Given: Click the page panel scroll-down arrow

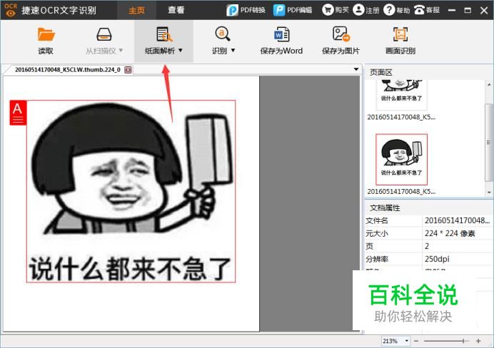Looking at the screenshot, I should click(489, 193).
